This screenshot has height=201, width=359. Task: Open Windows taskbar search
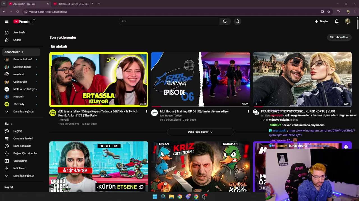point(163,197)
